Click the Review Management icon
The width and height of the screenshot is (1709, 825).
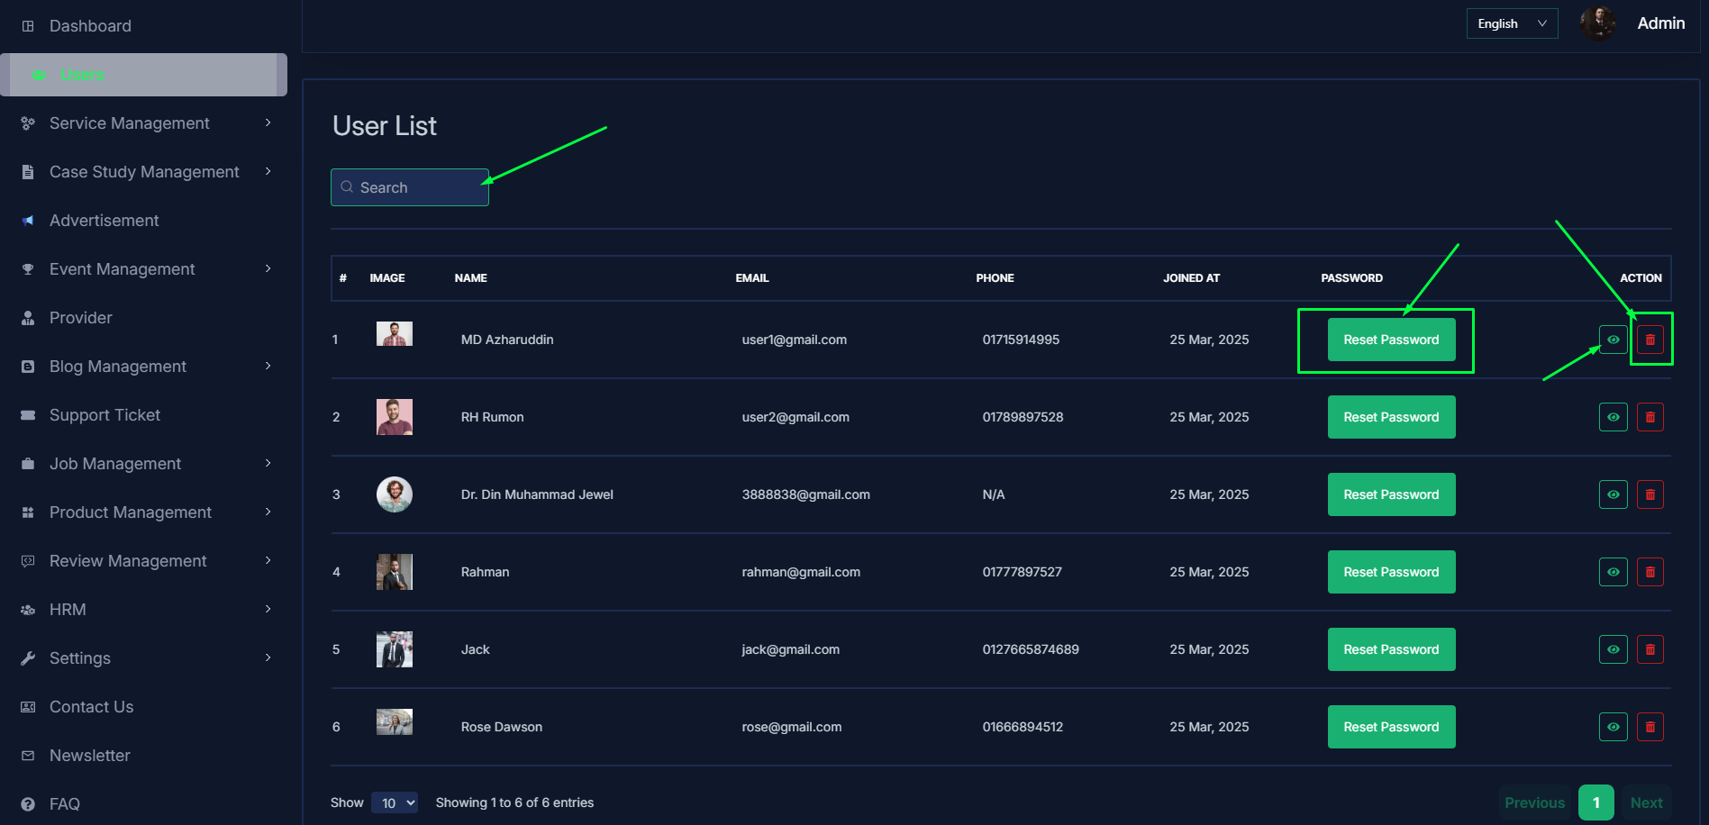[28, 561]
